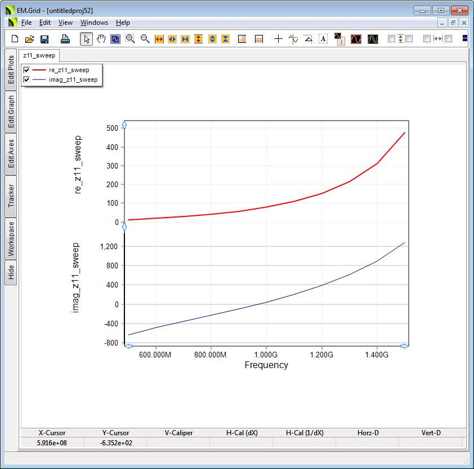Click the Print icon in toolbar
The width and height of the screenshot is (474, 469).
[x=65, y=39]
